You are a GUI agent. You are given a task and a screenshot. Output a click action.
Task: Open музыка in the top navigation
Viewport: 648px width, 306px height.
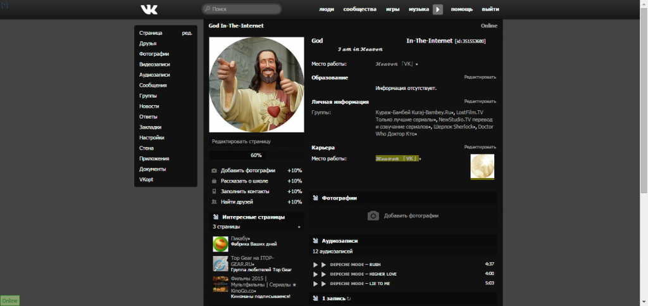(x=419, y=9)
